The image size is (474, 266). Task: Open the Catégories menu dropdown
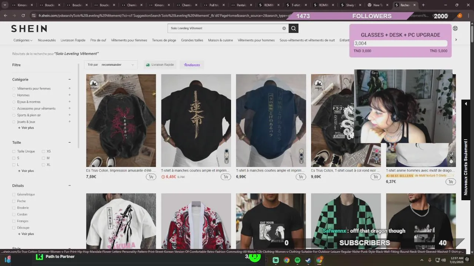(x=23, y=40)
